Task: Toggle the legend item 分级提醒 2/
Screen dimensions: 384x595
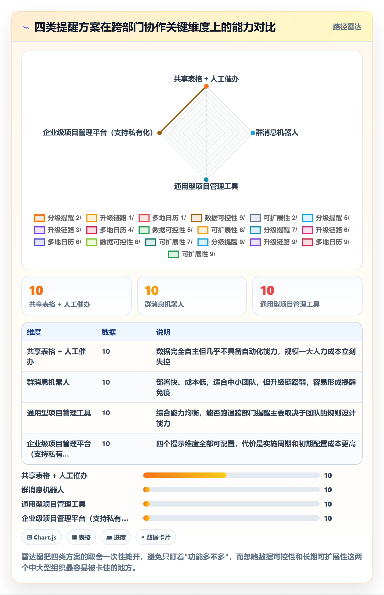Action: [x=58, y=218]
